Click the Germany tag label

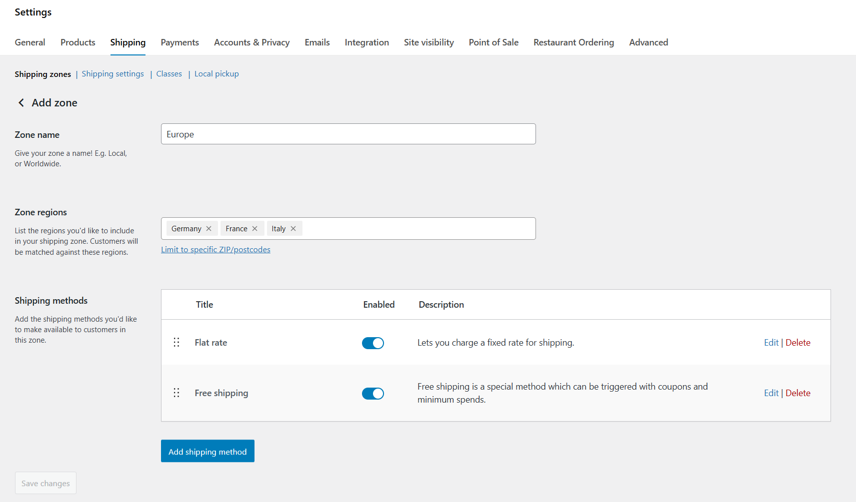(x=186, y=229)
